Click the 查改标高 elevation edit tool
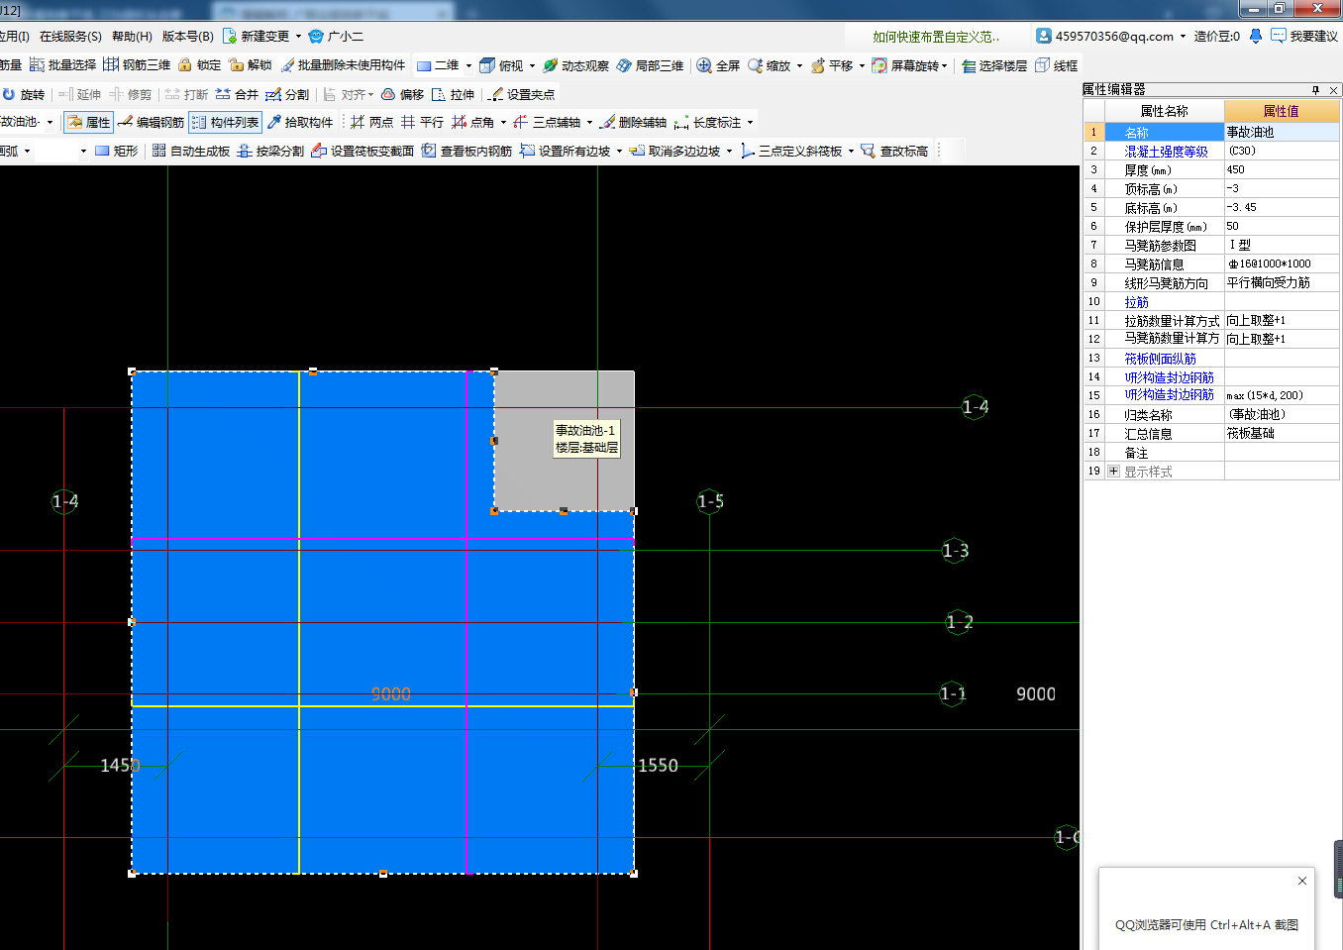 pyautogui.click(x=894, y=152)
